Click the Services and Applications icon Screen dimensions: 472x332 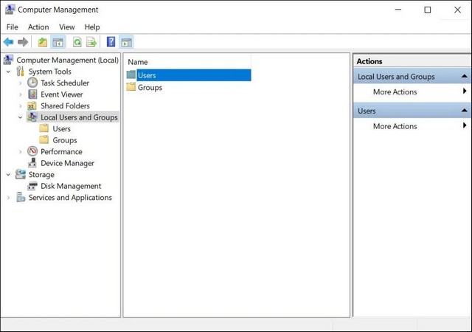pos(21,197)
